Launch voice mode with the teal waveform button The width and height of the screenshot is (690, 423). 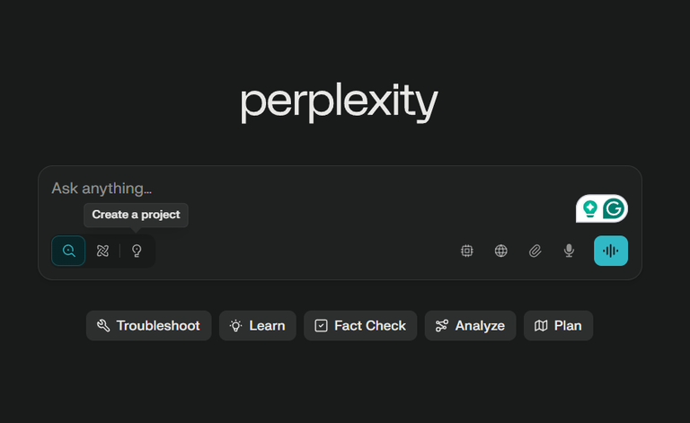pyautogui.click(x=611, y=251)
